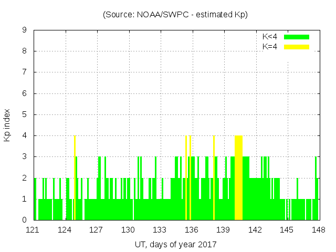Select the wide yellow bar near day 140
The width and height of the screenshot is (336, 252).
(x=238, y=177)
